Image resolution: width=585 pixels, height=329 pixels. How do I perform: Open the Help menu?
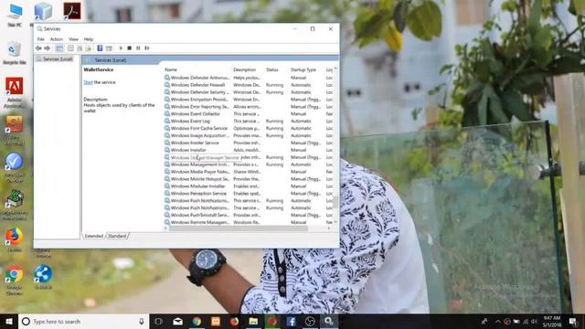click(89, 39)
